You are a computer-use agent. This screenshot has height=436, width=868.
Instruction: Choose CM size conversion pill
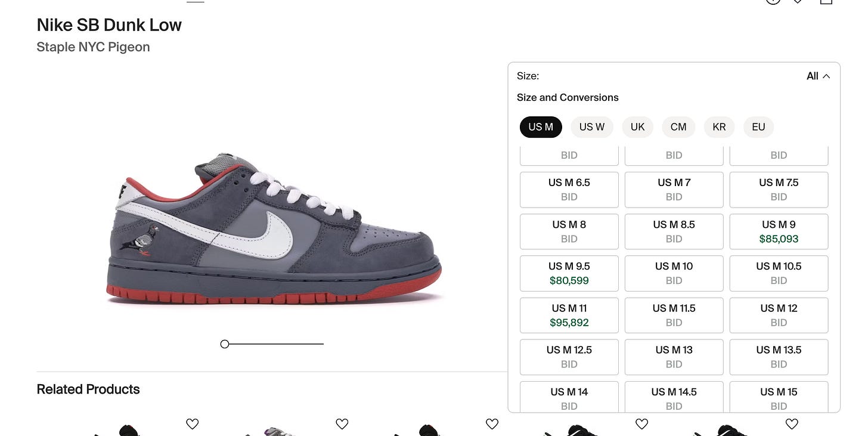[x=678, y=127]
